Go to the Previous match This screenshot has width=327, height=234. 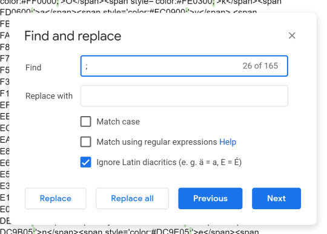pos(210,198)
